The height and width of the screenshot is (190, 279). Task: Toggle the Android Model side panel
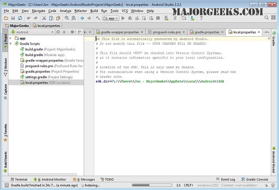tap(274, 160)
